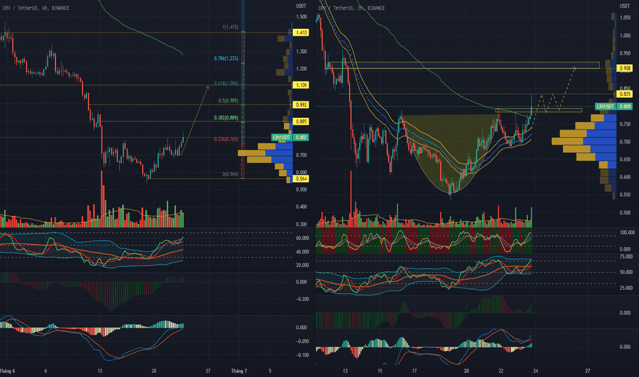Screen dimensions: 639x377
Task: Select the 0.564 yellow price label
Action: pos(301,178)
